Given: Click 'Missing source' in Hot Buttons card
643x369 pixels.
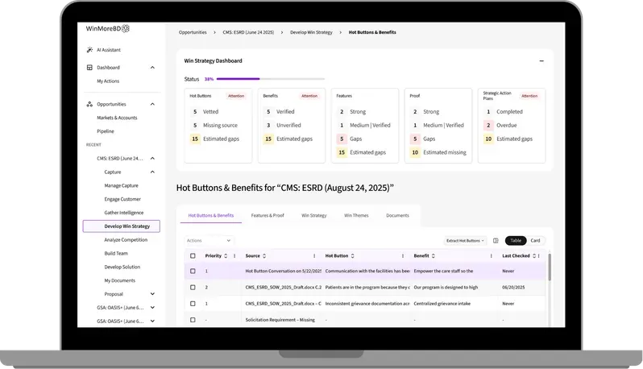Looking at the screenshot, I should (x=220, y=126).
